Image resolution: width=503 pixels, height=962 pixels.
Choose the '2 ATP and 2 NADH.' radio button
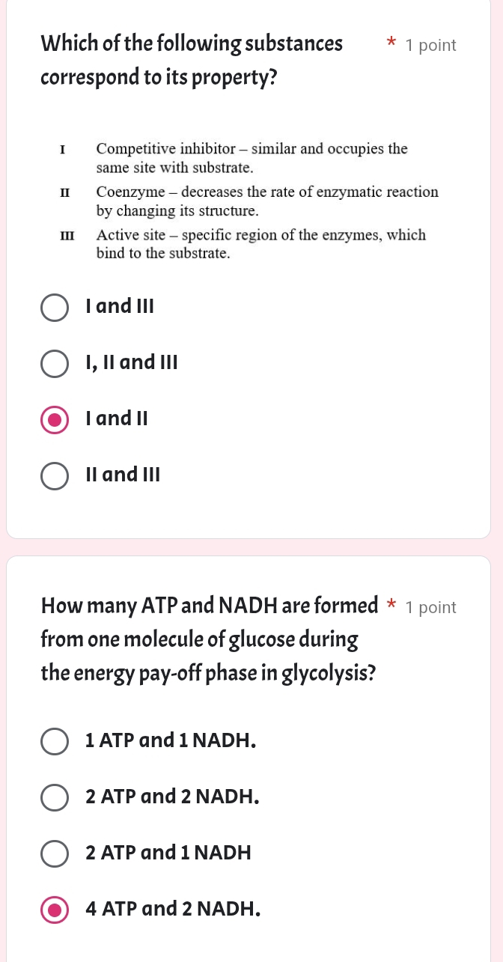tap(54, 797)
